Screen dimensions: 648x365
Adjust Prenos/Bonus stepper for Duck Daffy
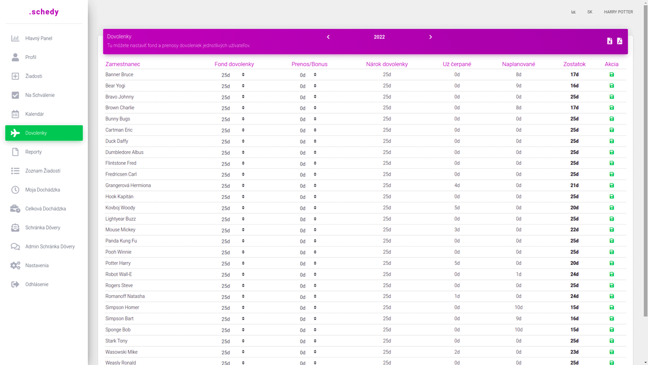tap(315, 141)
